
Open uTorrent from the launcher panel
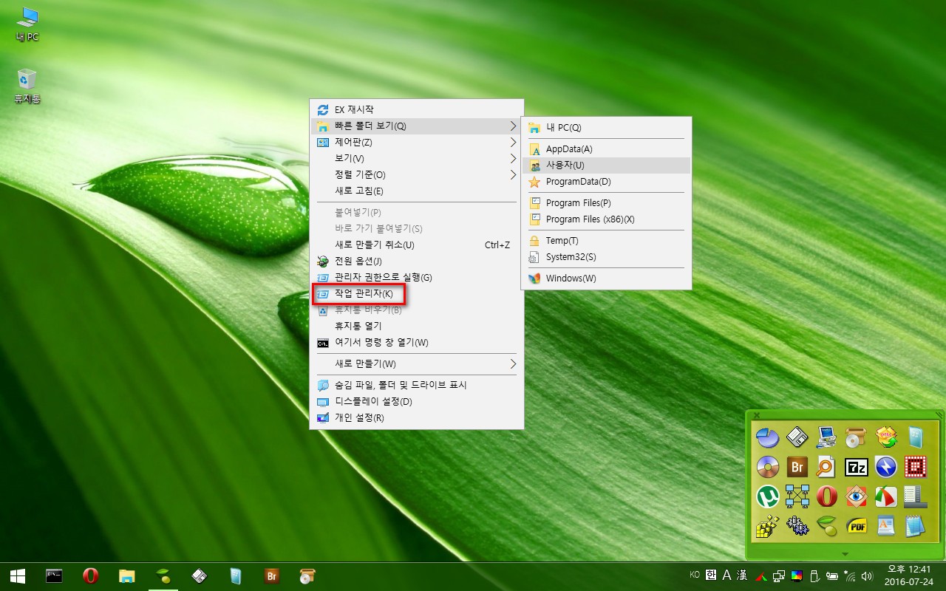pyautogui.click(x=767, y=496)
